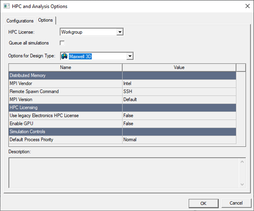Select Default Process Priority row name
254x211 pixels.
[66, 140]
